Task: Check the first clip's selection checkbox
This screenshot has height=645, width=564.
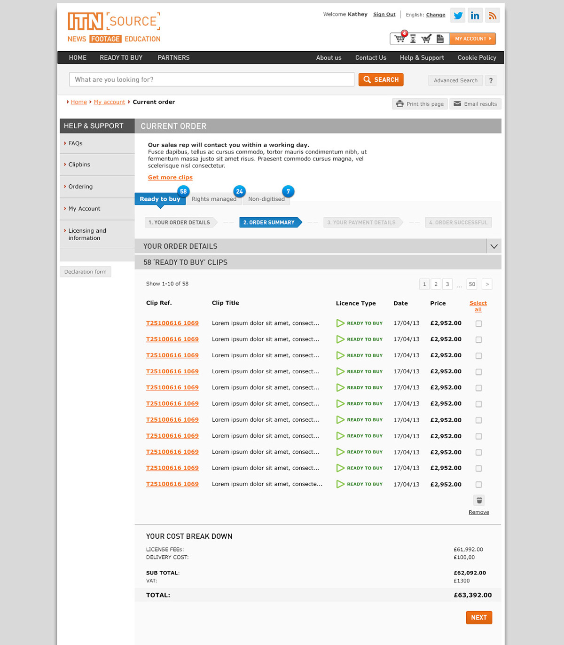Action: 478,323
